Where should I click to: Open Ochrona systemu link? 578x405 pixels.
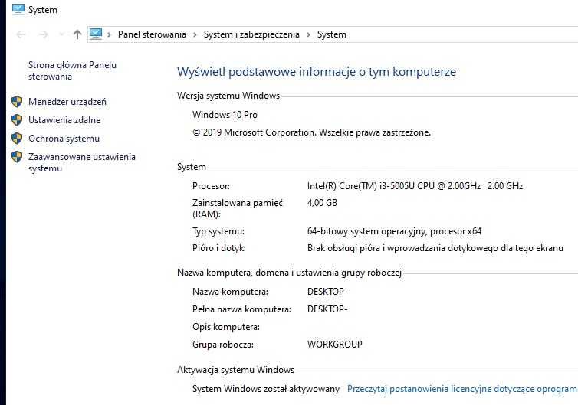64,139
